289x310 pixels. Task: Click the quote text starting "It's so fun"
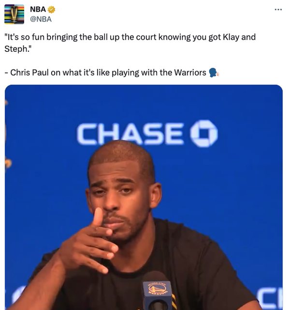(130, 43)
